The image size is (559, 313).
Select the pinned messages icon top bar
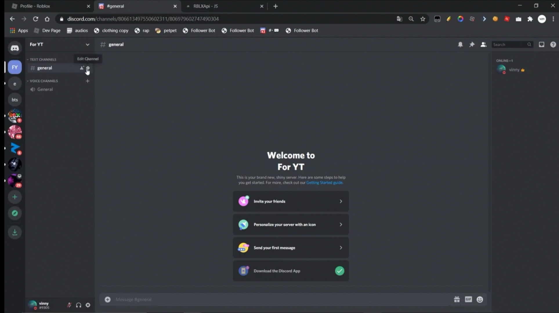tap(472, 45)
